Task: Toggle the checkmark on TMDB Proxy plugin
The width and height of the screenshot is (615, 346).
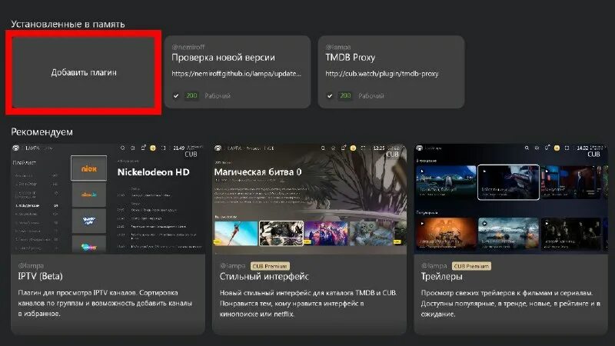Action: pos(330,95)
